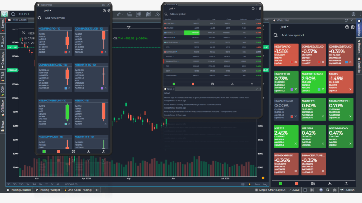Click upload icon at bottom of right Watchlist
Screen dimensions: 362x203
pos(346,184)
